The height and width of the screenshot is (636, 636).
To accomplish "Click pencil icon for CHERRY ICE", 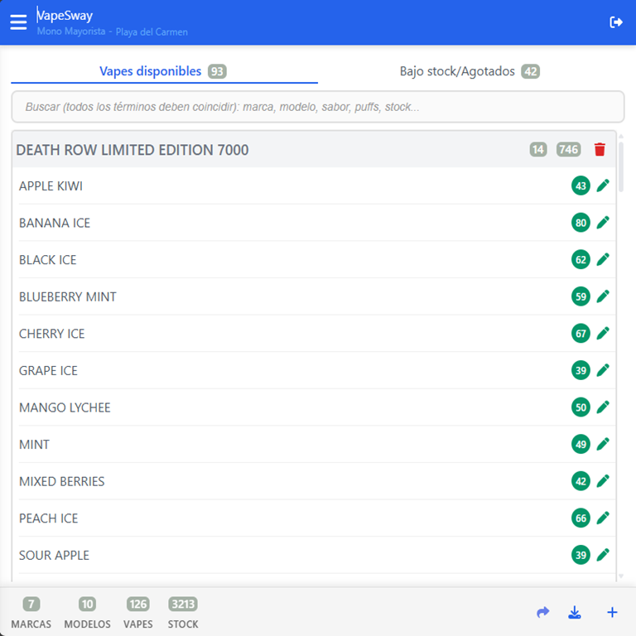I will 603,333.
